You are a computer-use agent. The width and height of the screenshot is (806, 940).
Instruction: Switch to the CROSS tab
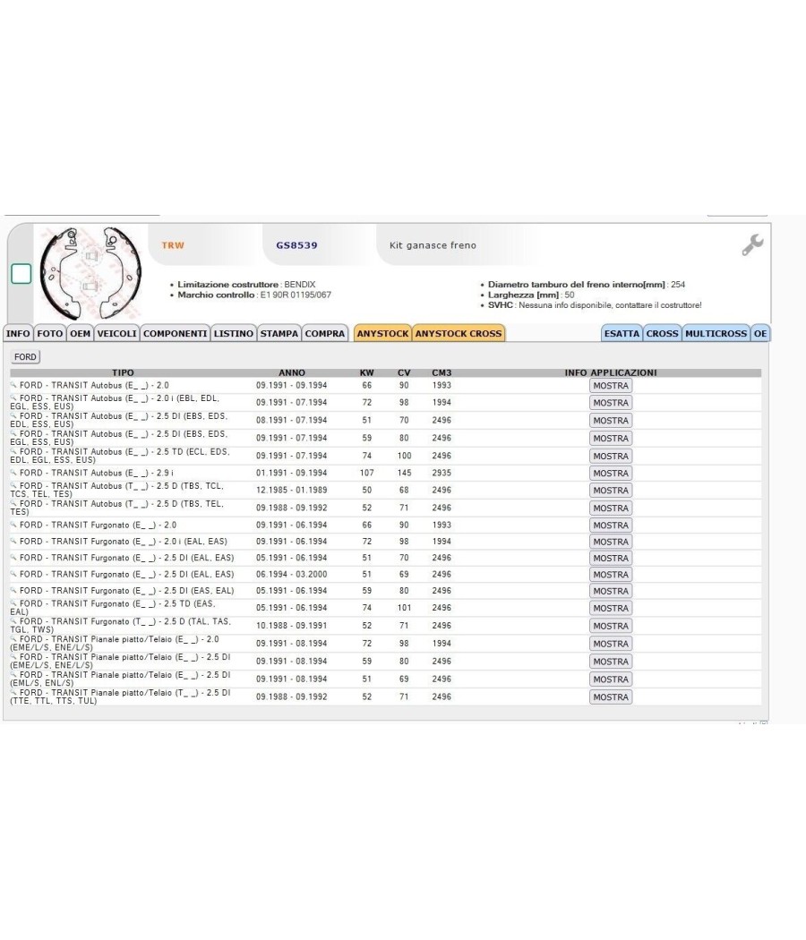(662, 333)
